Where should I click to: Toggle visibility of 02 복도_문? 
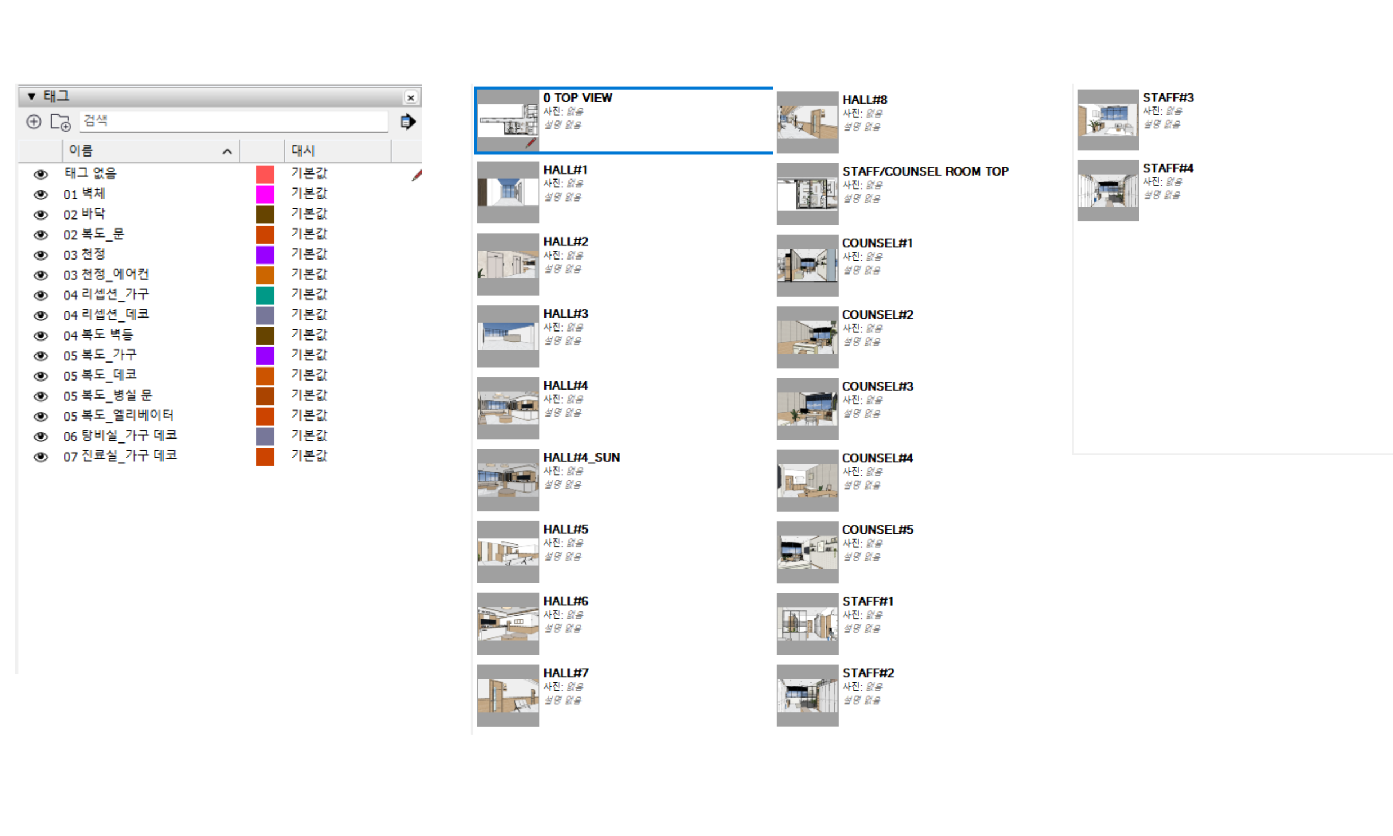pyautogui.click(x=41, y=235)
